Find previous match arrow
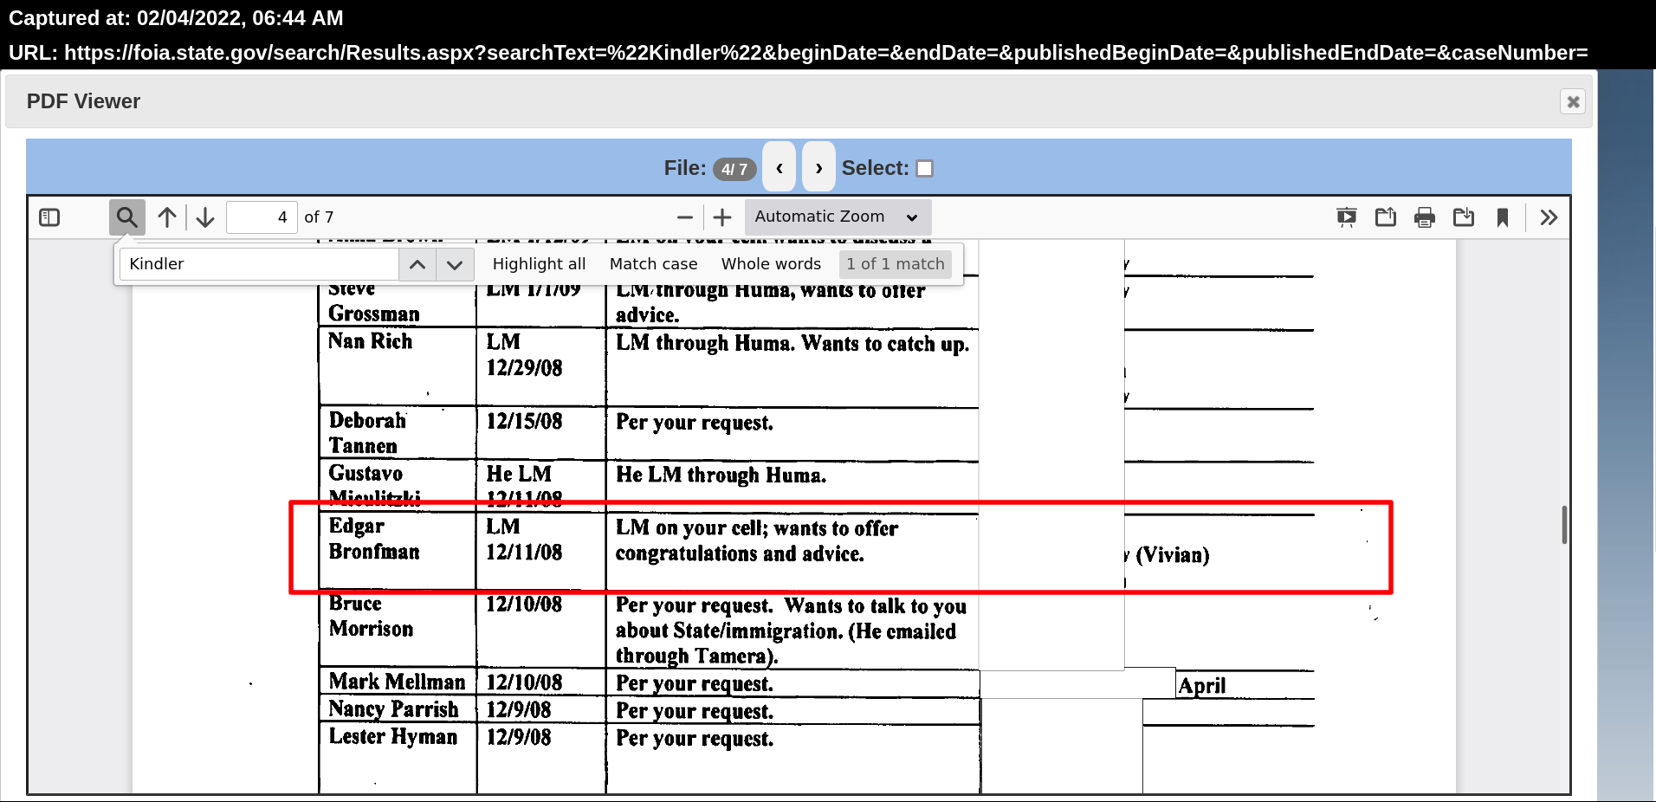Image resolution: width=1656 pixels, height=802 pixels. pos(417,264)
